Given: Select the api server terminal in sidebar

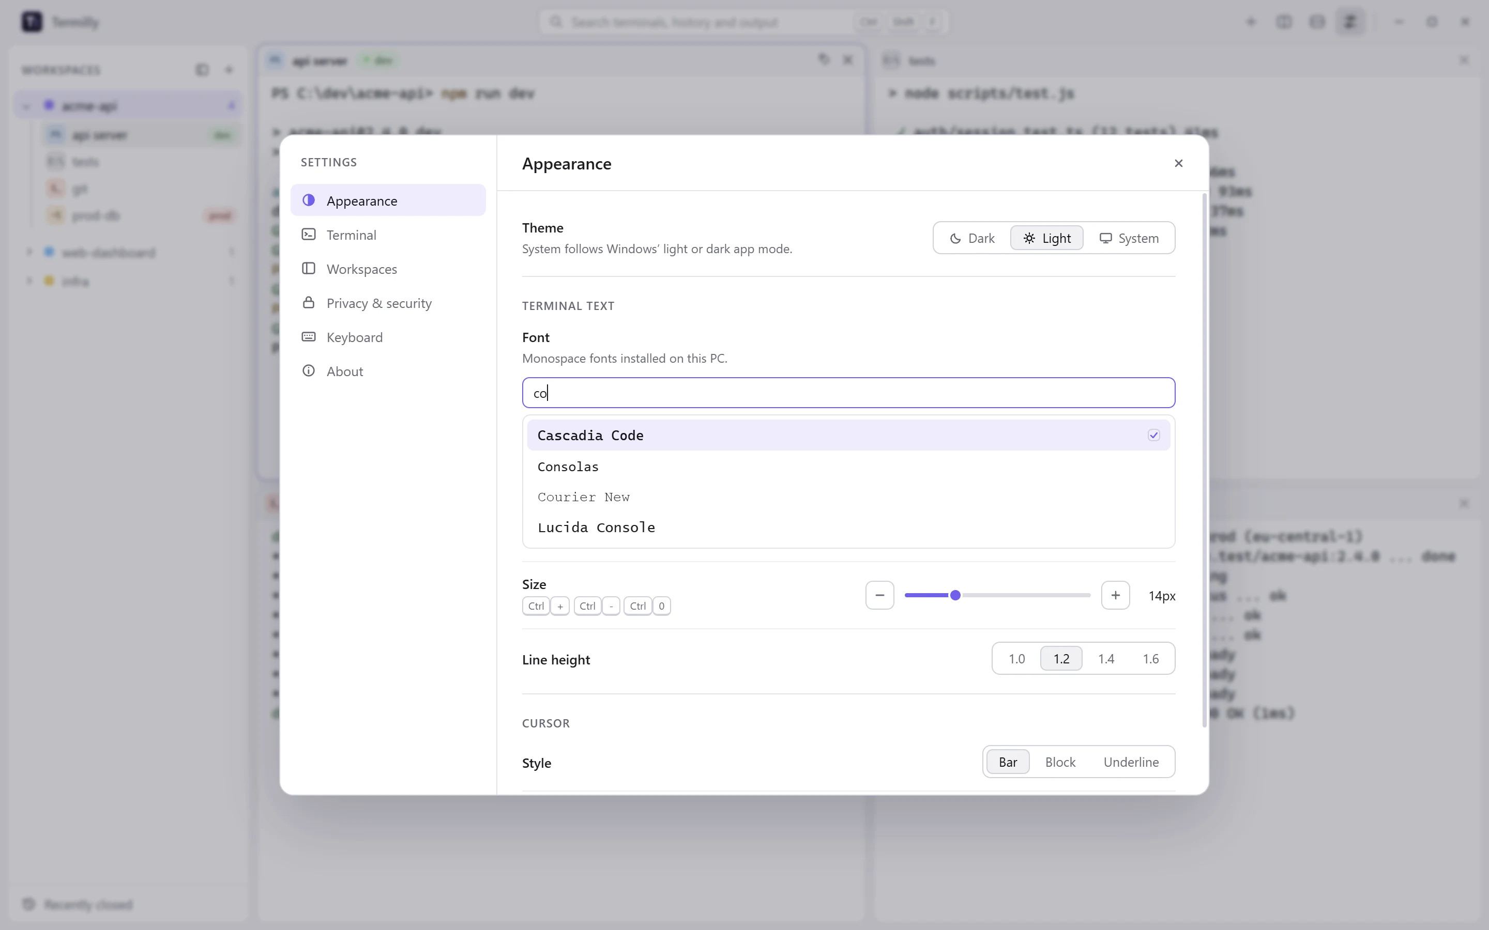Looking at the screenshot, I should click(x=142, y=135).
